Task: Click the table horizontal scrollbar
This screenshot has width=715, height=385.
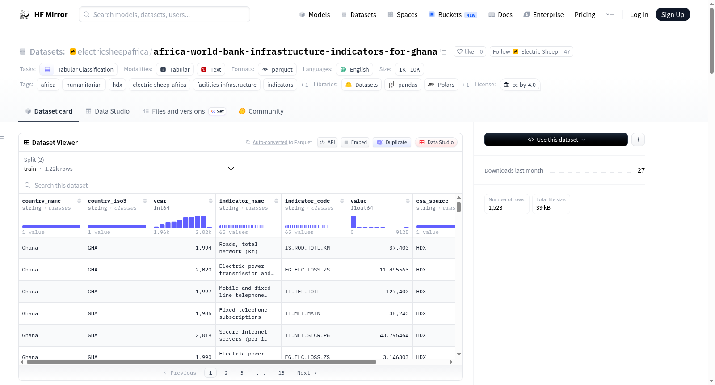Action: tap(201, 362)
